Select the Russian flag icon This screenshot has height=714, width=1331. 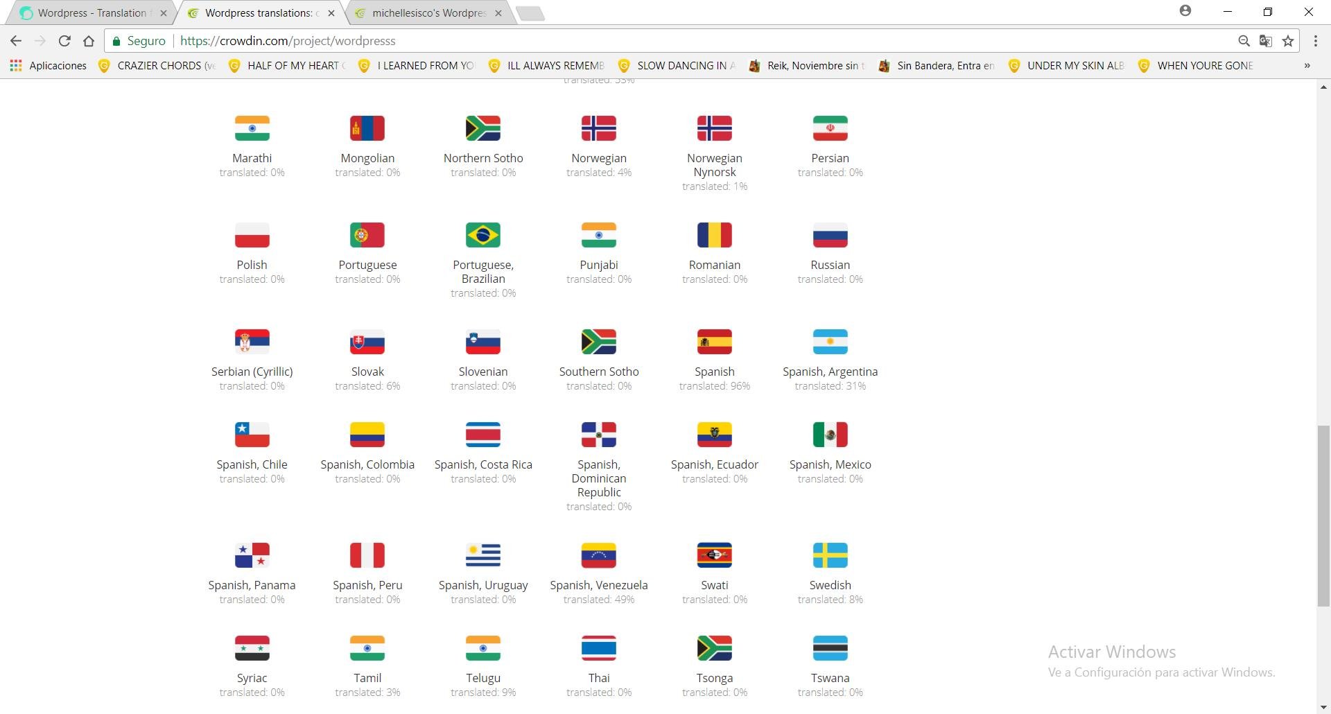tap(830, 235)
